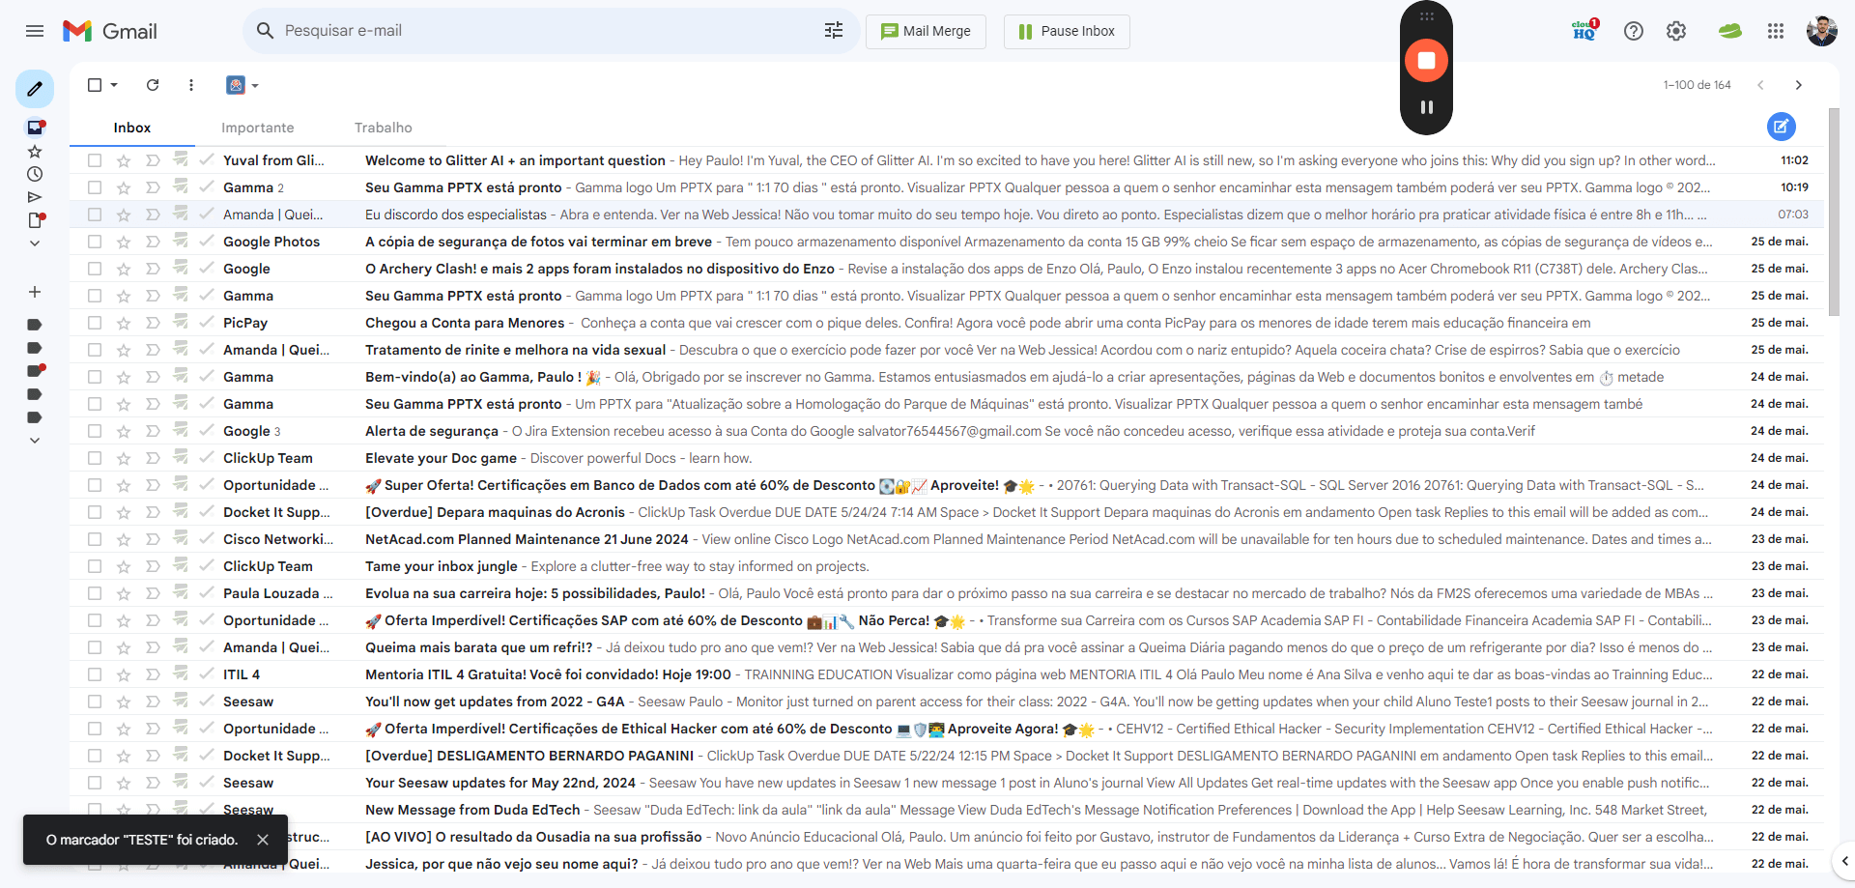This screenshot has width=1855, height=888.
Task: Open the 'Alerta de segurança' email from Google
Action: tap(947, 431)
